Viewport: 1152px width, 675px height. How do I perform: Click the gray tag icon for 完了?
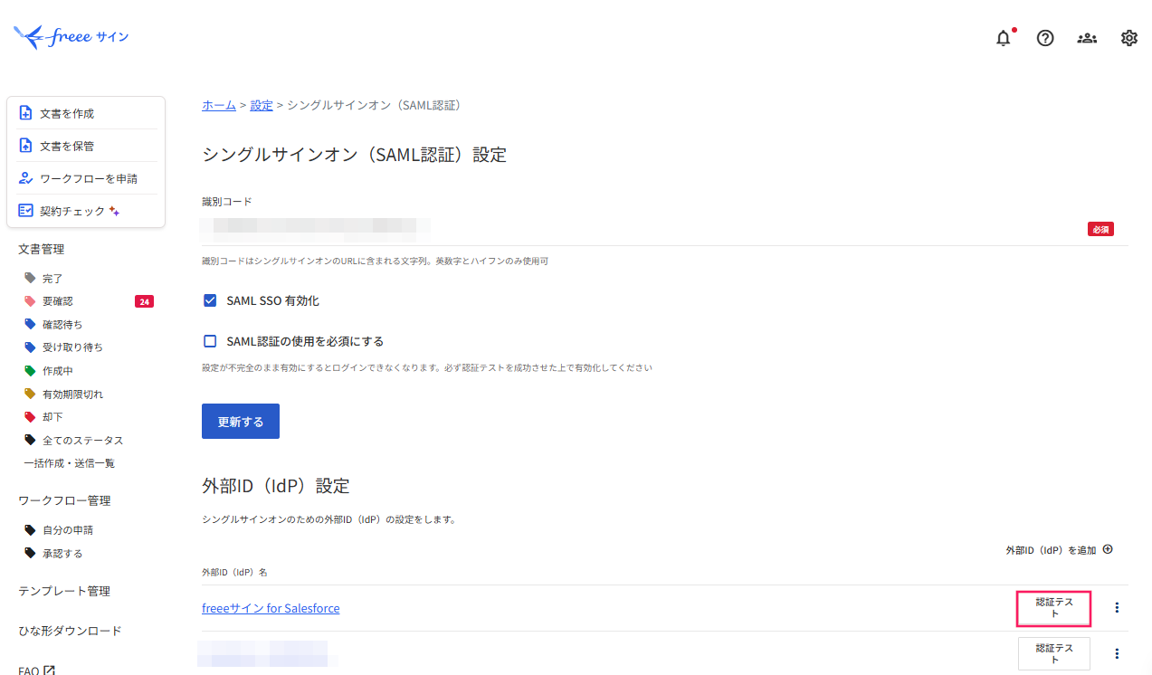pos(31,279)
